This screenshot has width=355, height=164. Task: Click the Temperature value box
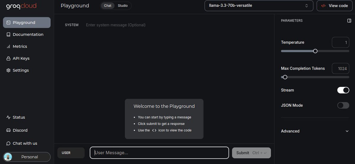(x=341, y=43)
